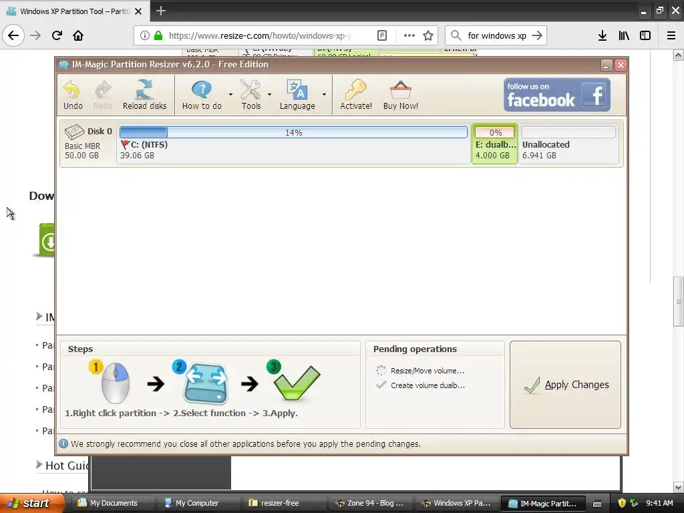This screenshot has width=684, height=513.
Task: Select the Create volume dualb... pending operation
Action: pos(421,385)
